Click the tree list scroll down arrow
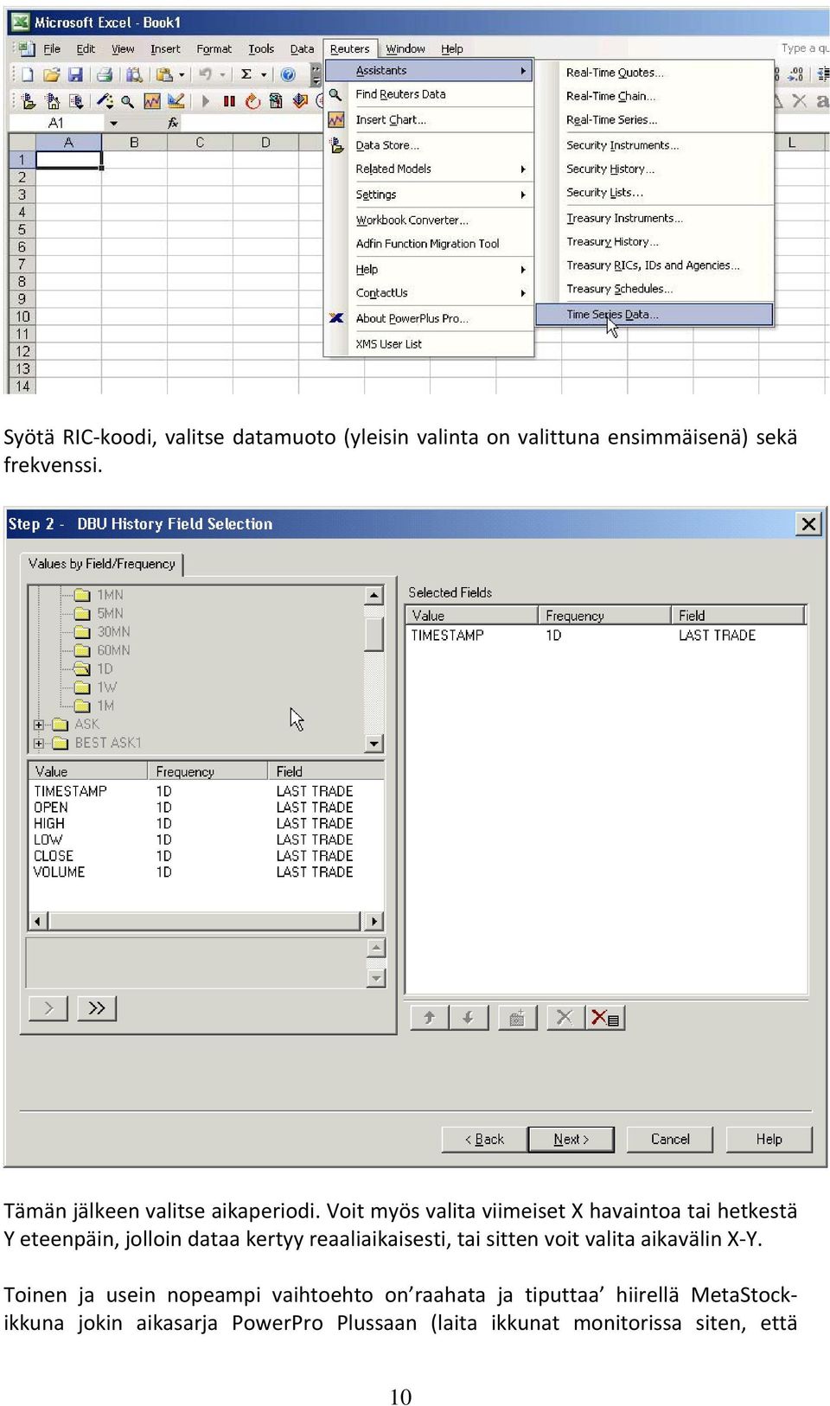 (x=374, y=744)
